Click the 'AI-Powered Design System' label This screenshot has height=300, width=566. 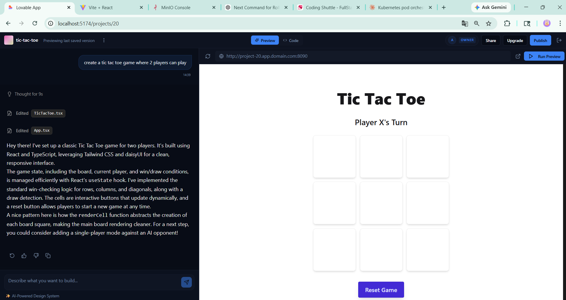point(36,296)
